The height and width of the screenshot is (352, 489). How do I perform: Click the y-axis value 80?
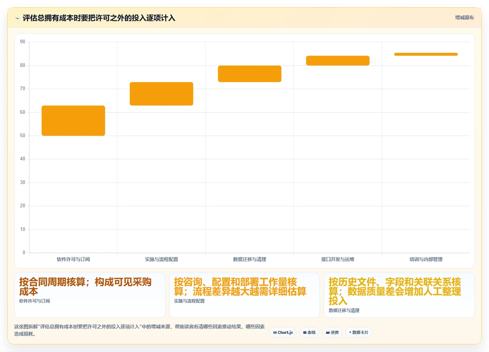23,65
